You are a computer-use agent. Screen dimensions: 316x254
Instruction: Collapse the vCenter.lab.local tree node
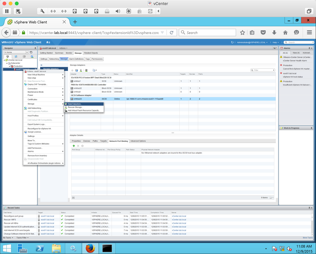click(5, 60)
